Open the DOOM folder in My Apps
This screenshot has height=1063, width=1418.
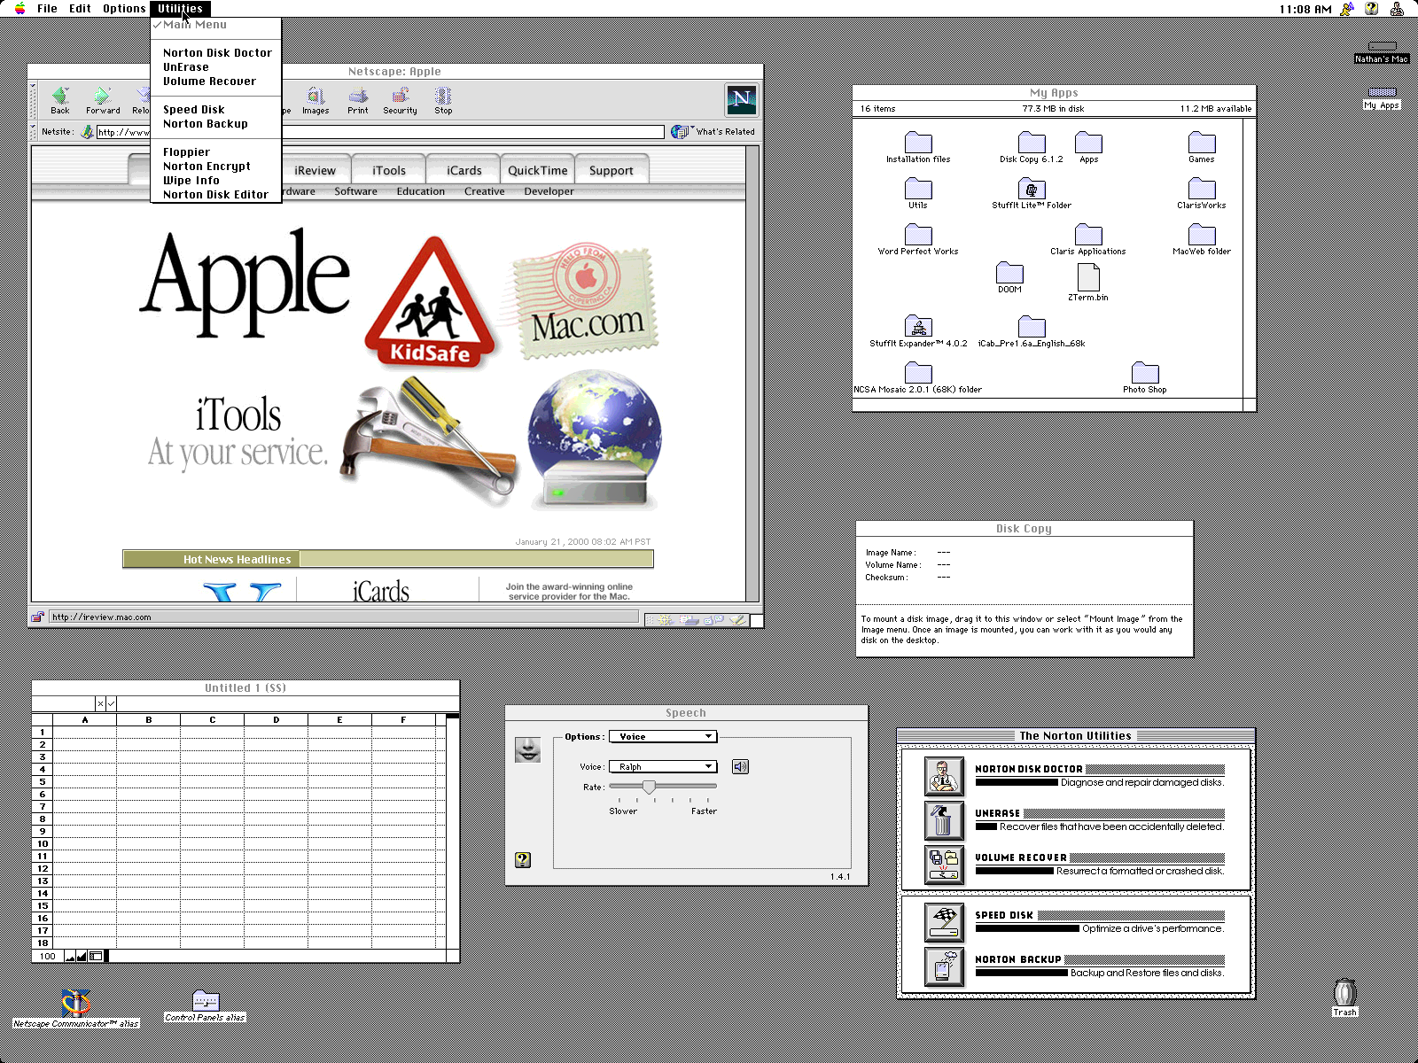[1009, 275]
